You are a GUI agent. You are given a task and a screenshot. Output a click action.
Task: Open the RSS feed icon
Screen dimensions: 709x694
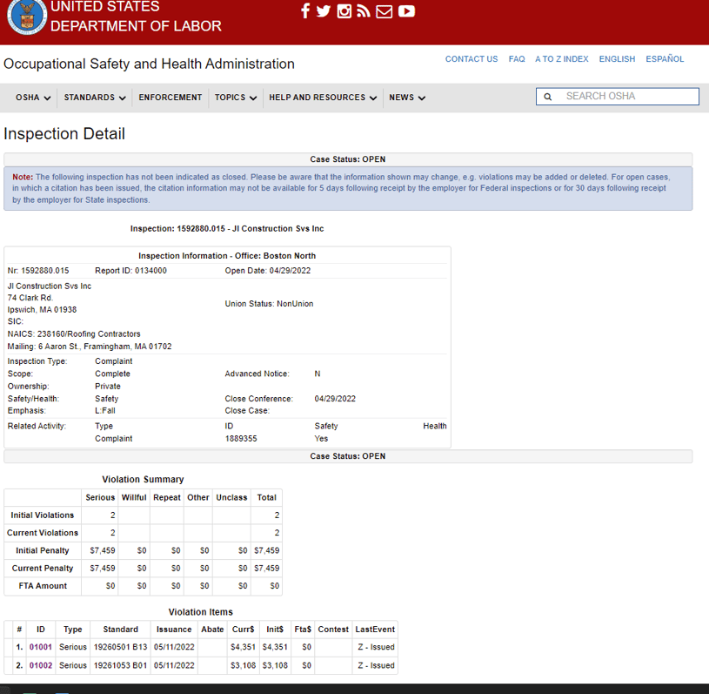(364, 10)
